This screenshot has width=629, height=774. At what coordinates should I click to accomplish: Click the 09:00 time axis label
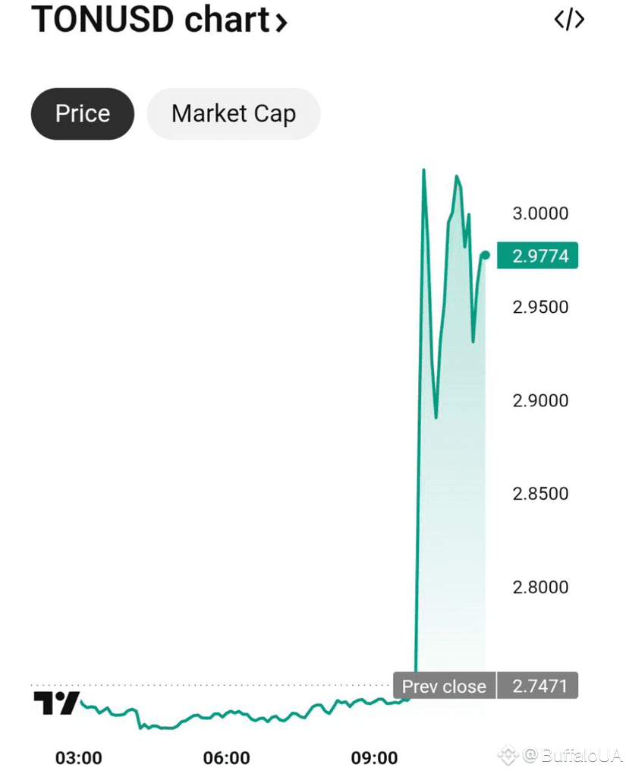click(x=375, y=758)
